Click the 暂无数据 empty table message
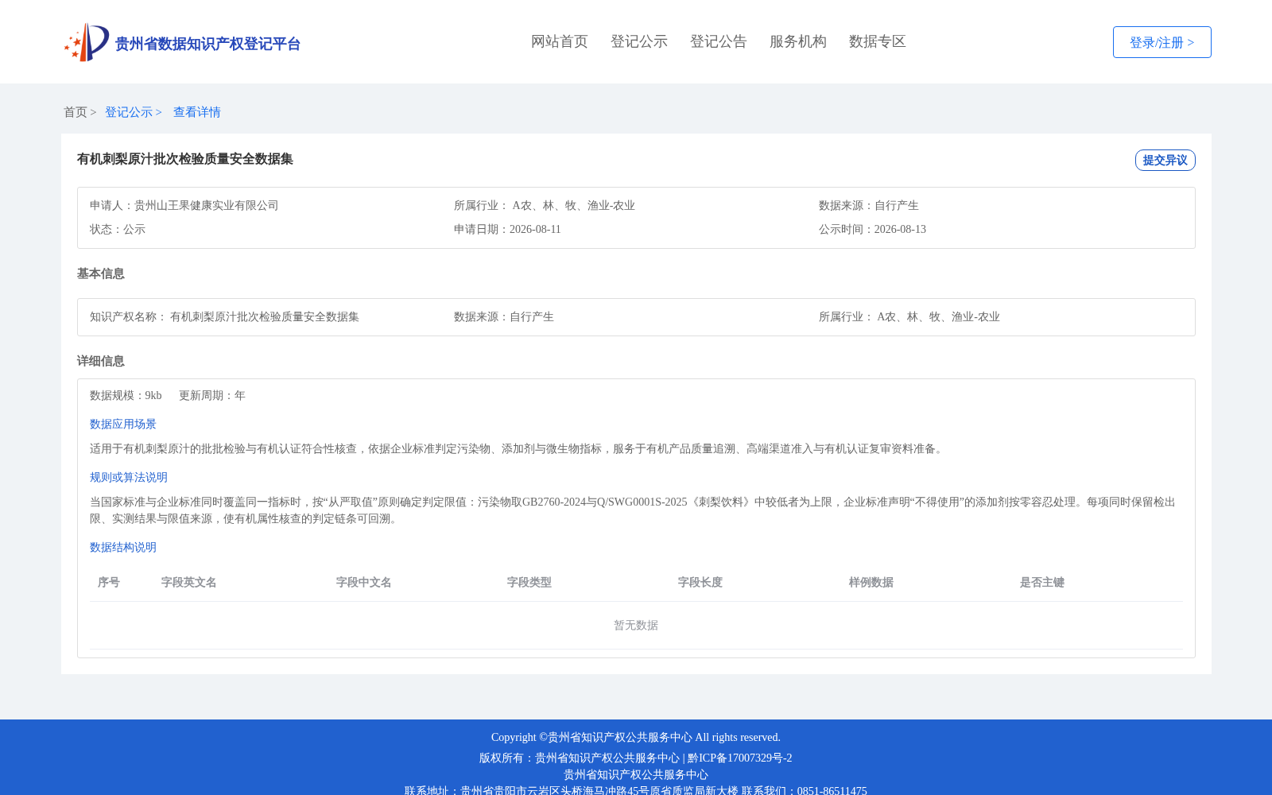This screenshot has width=1272, height=795. pyautogui.click(x=636, y=625)
